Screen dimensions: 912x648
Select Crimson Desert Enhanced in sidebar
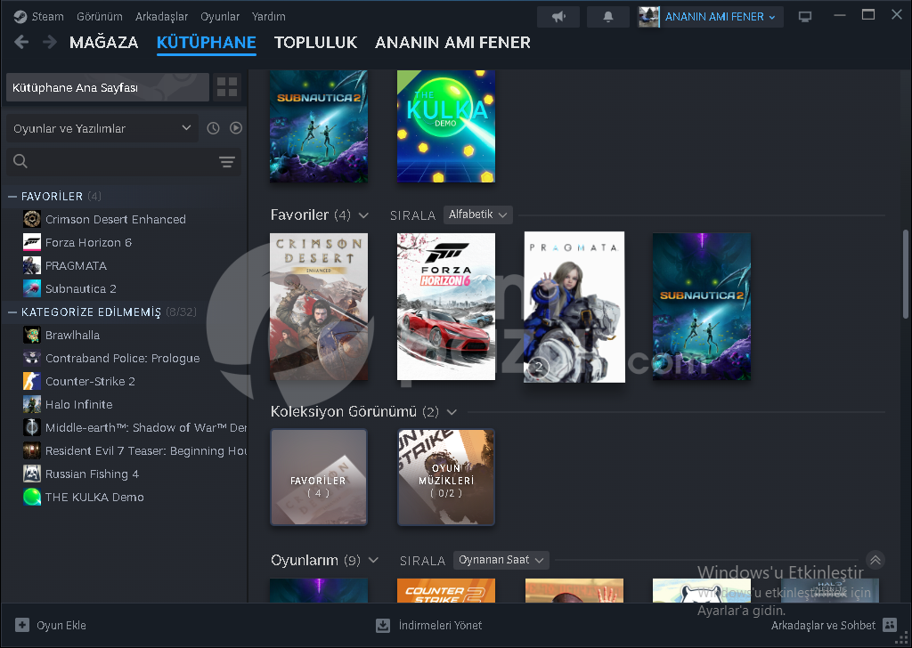[116, 219]
